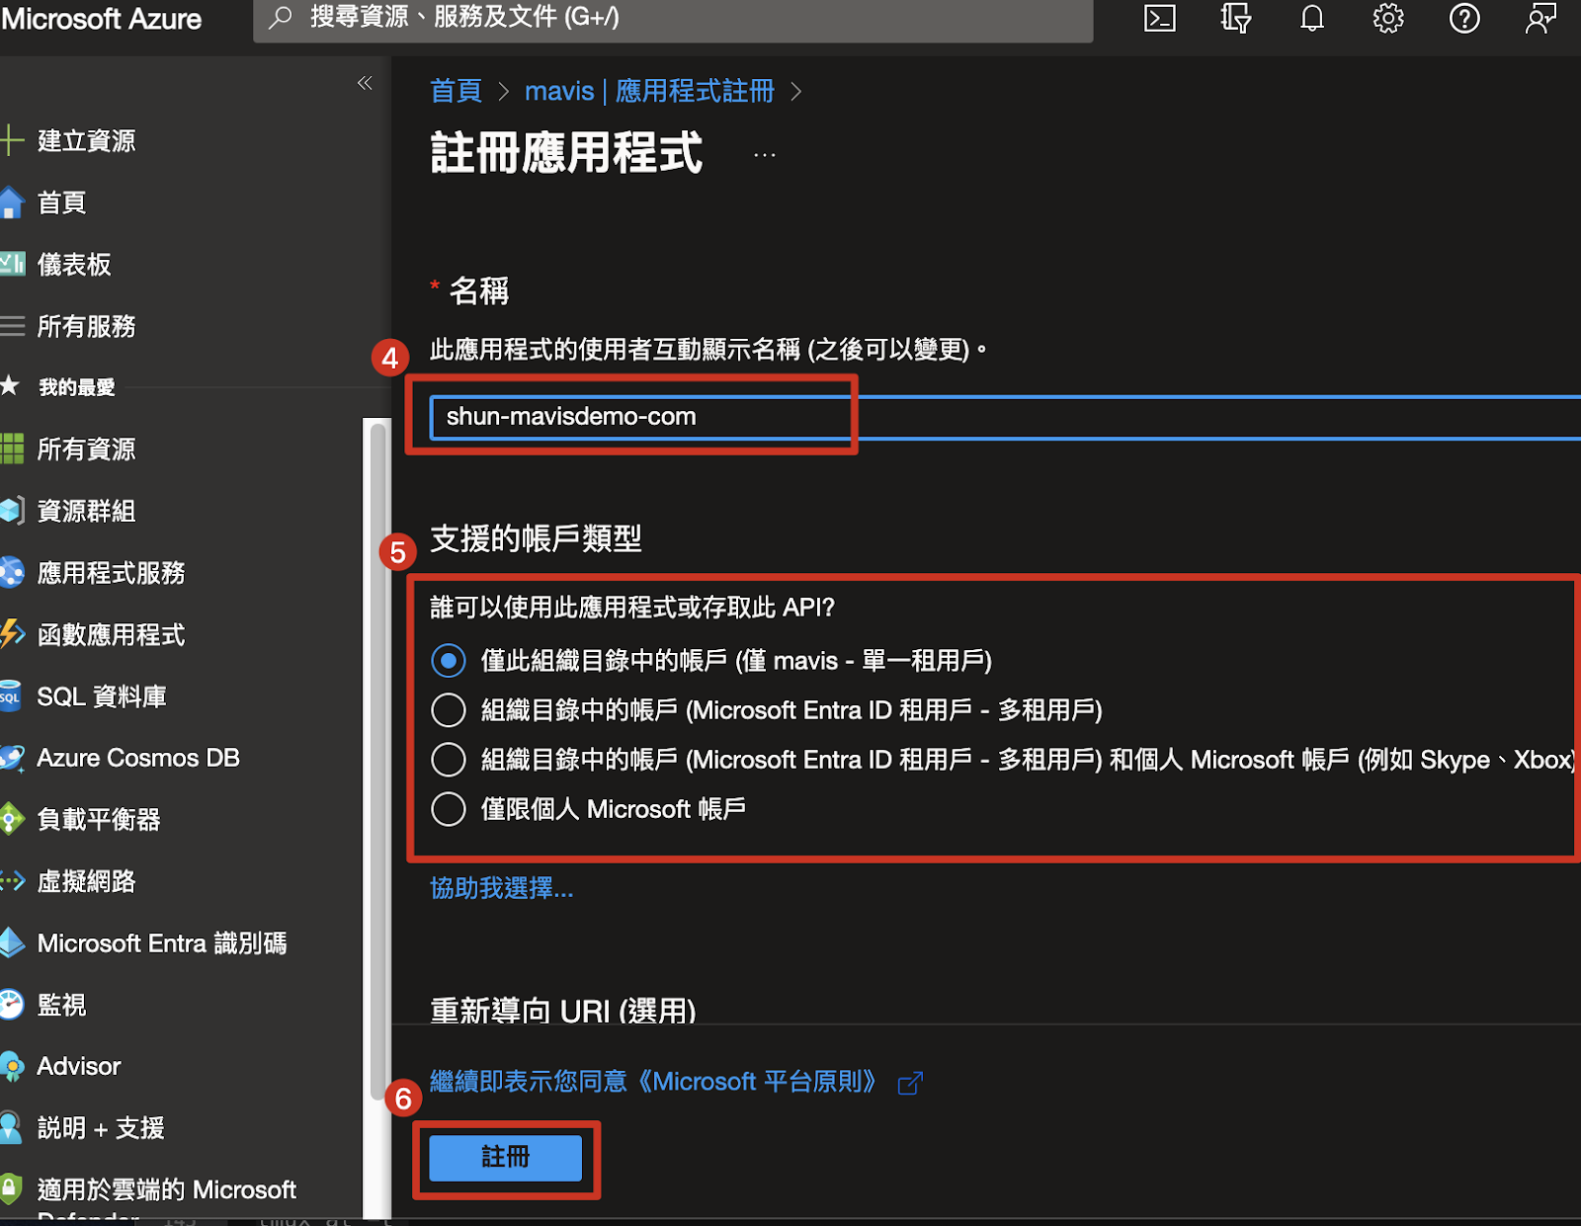The height and width of the screenshot is (1226, 1581).
Task: Open 所有服務 in the left menu
Action: tap(86, 327)
